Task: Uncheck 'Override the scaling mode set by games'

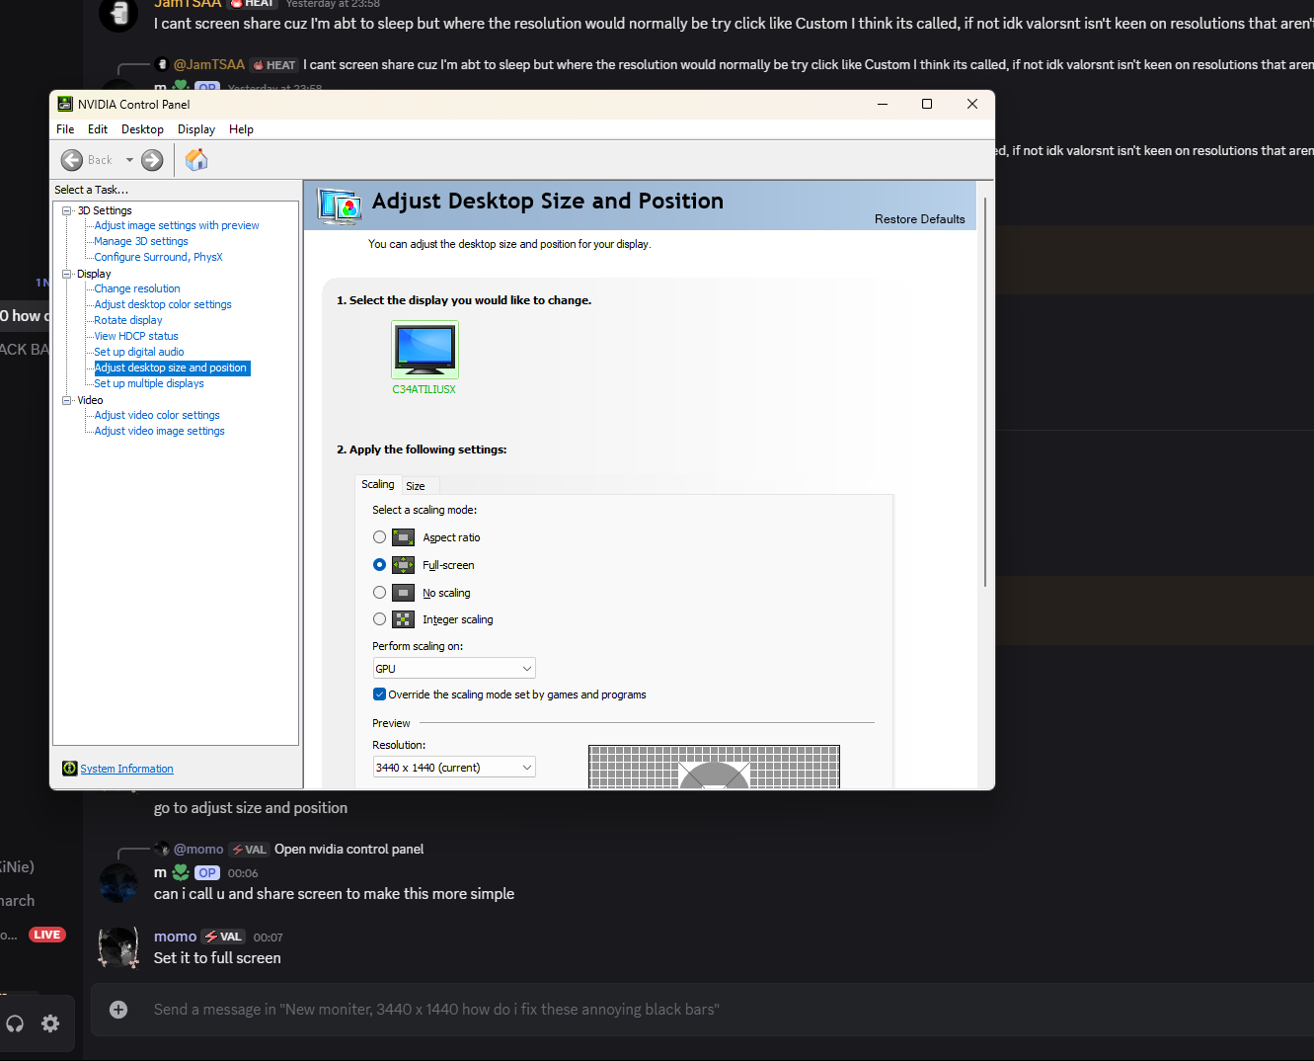Action: pos(379,694)
